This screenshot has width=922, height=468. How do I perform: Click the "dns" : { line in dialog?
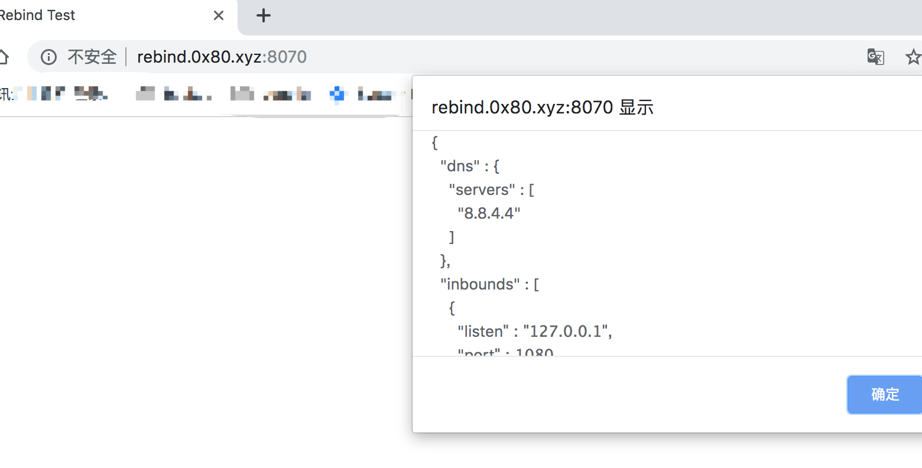coord(470,166)
